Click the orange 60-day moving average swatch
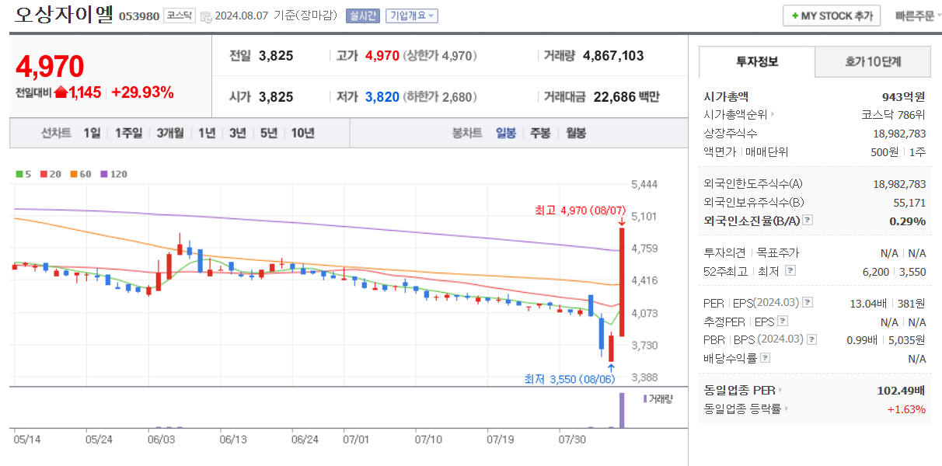The width and height of the screenshot is (942, 466). 73,174
